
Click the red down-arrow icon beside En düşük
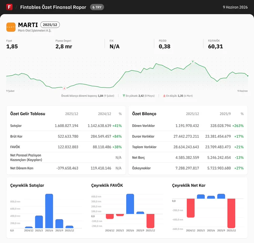tap(164, 96)
